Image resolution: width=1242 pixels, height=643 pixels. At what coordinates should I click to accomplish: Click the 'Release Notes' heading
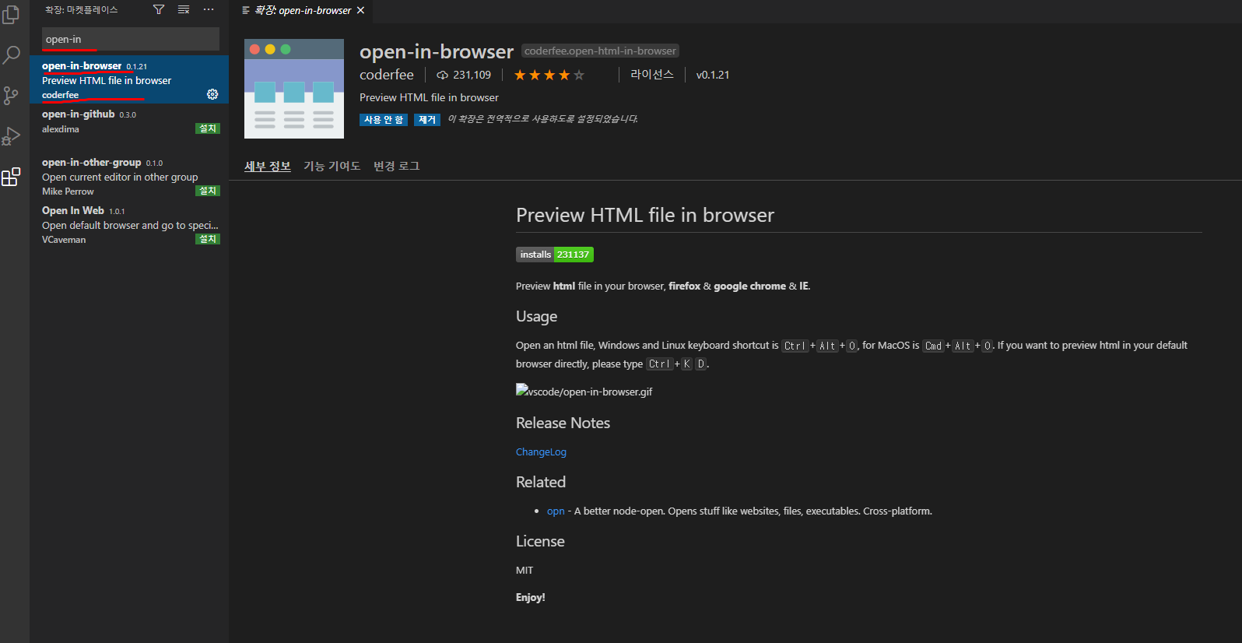(x=563, y=423)
